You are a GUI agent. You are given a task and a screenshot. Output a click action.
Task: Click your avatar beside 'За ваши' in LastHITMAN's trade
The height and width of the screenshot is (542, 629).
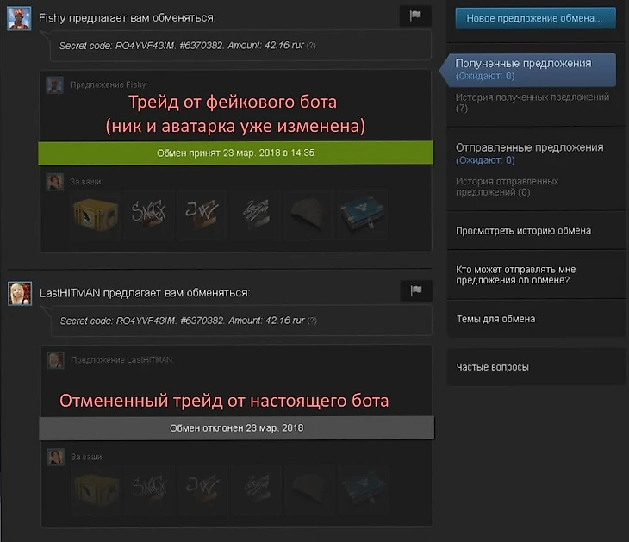[x=55, y=458]
